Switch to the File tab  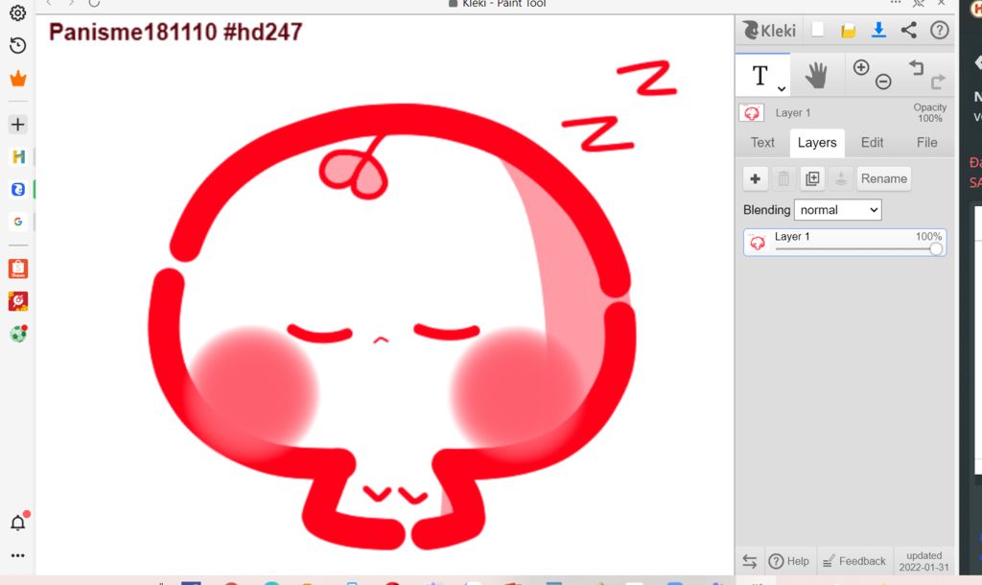tap(926, 142)
